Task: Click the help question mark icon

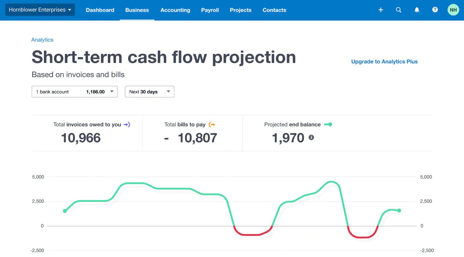Action: click(435, 10)
